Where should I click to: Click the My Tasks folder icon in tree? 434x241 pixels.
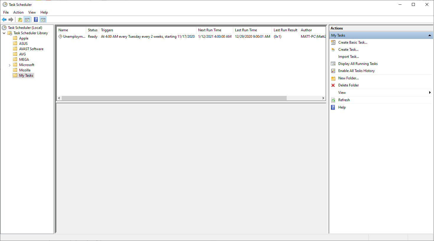coord(15,75)
